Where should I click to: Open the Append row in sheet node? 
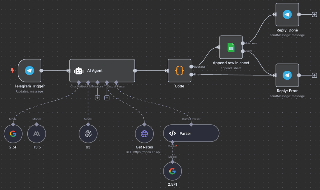[231, 47]
